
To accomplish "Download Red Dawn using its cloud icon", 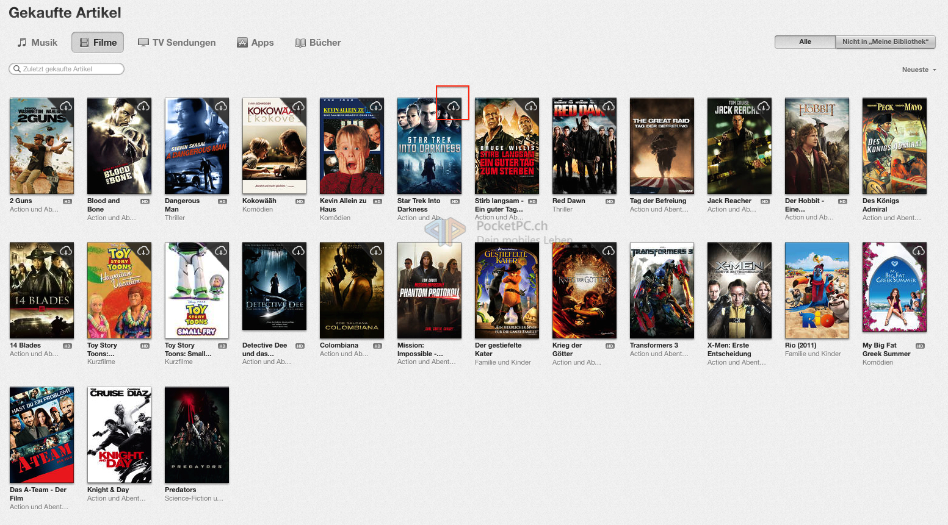I will pos(608,106).
